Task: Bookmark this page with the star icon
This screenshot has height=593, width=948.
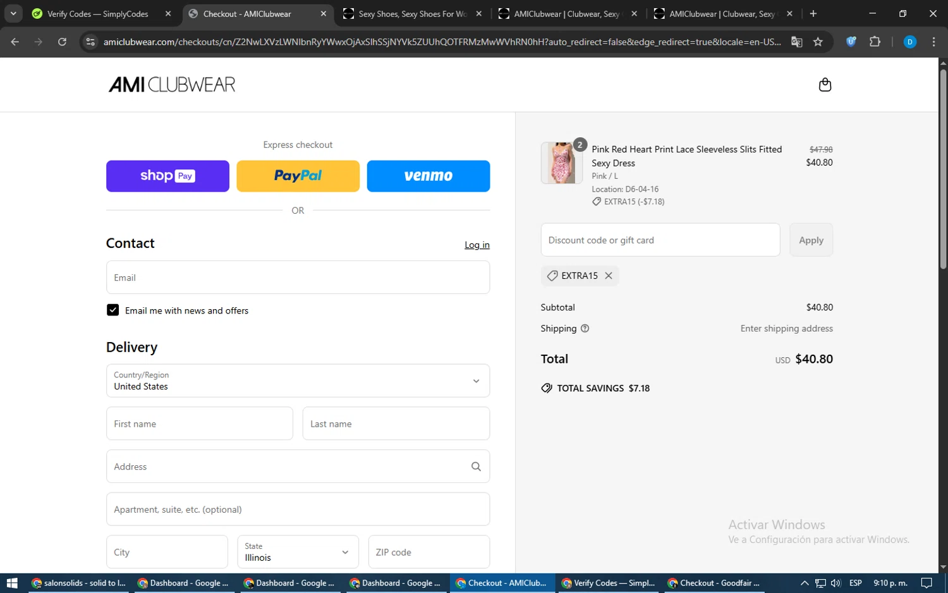Action: (x=818, y=42)
